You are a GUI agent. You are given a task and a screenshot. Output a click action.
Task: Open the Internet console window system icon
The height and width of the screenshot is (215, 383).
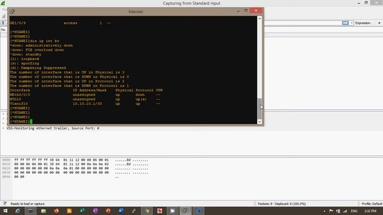pyautogui.click(x=13, y=11)
